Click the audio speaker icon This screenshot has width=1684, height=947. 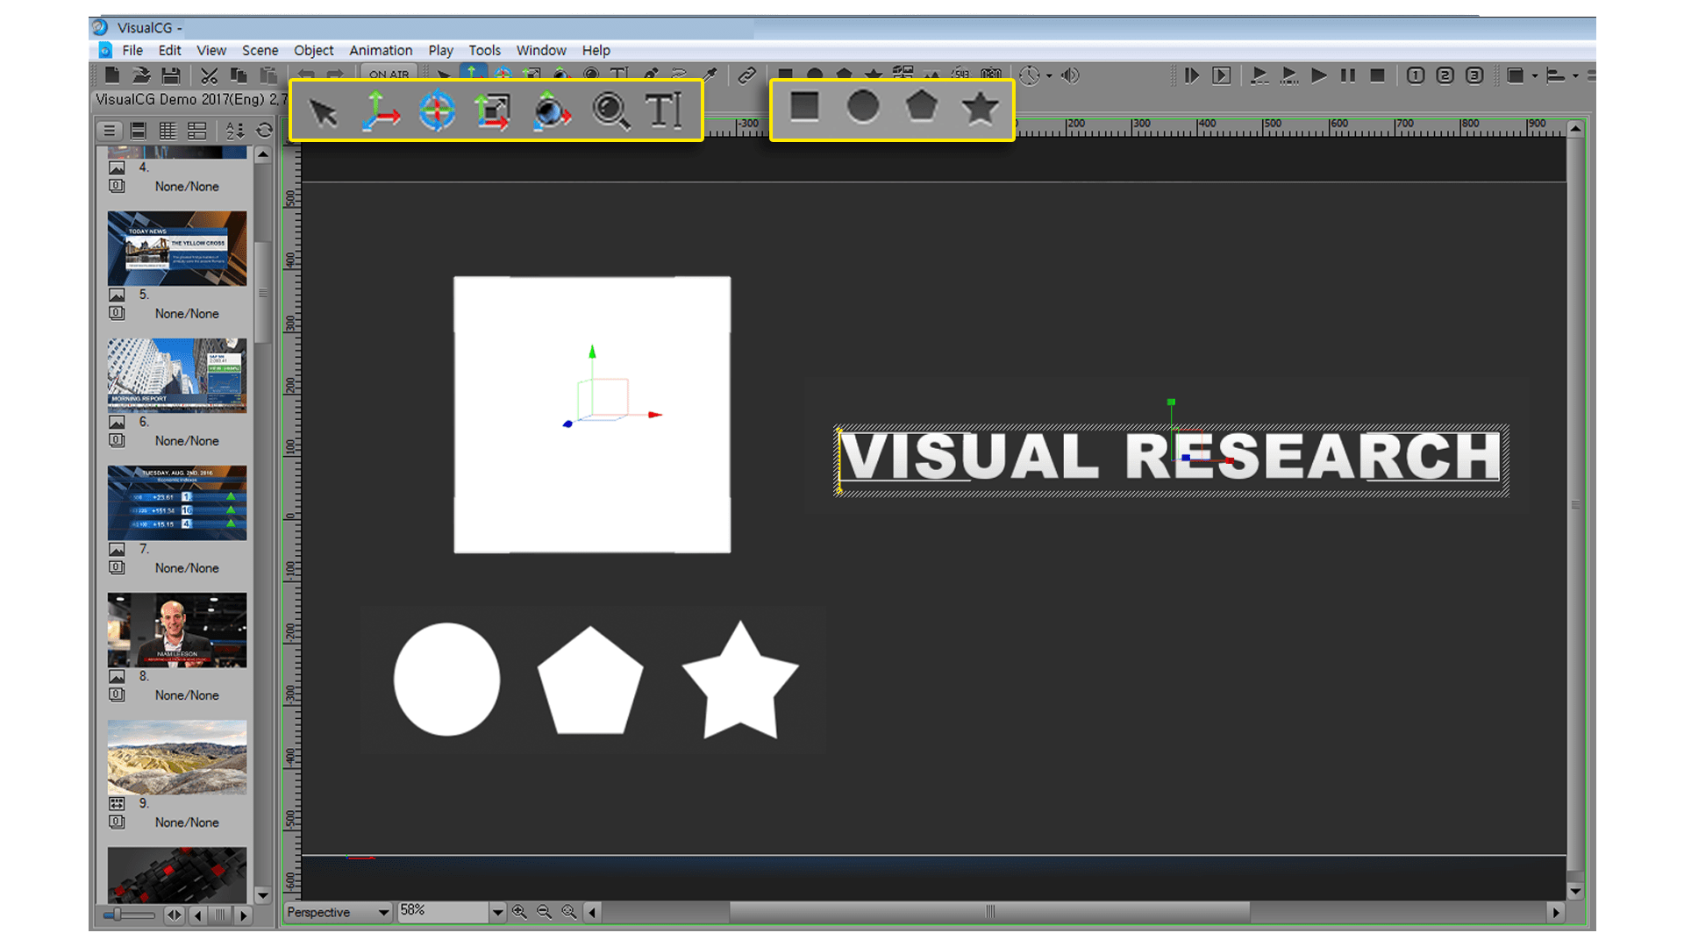click(x=1070, y=75)
